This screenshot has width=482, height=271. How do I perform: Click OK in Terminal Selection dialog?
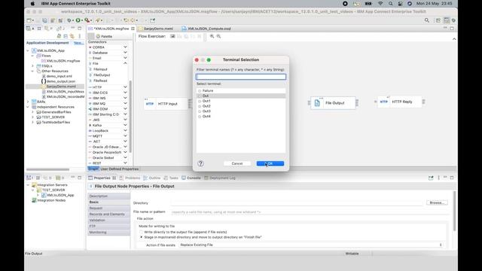tap(270, 163)
